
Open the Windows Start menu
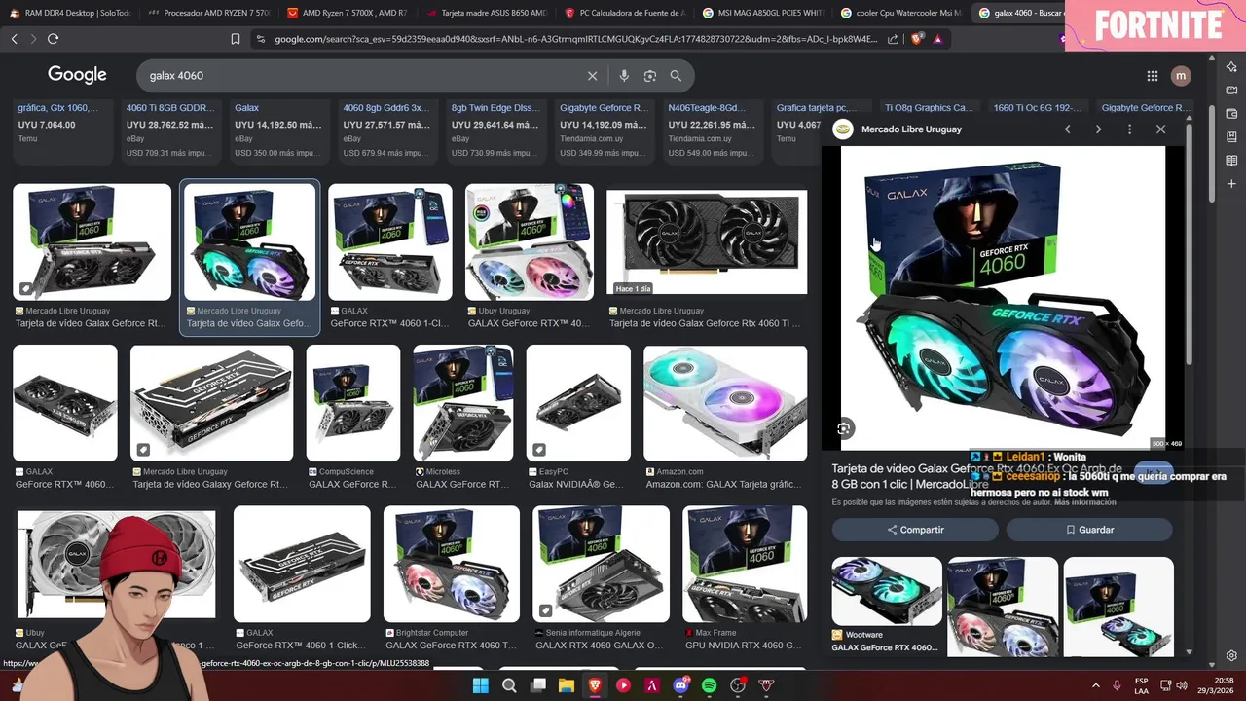click(481, 685)
